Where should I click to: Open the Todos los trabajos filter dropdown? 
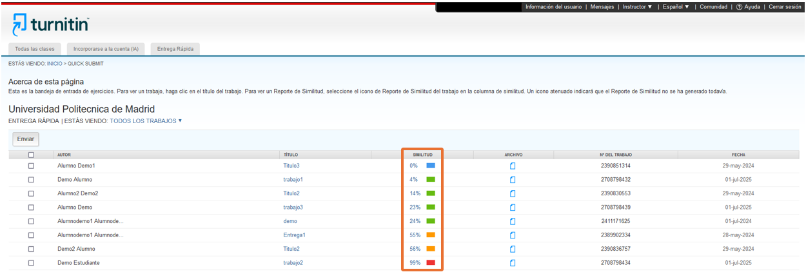pos(146,121)
